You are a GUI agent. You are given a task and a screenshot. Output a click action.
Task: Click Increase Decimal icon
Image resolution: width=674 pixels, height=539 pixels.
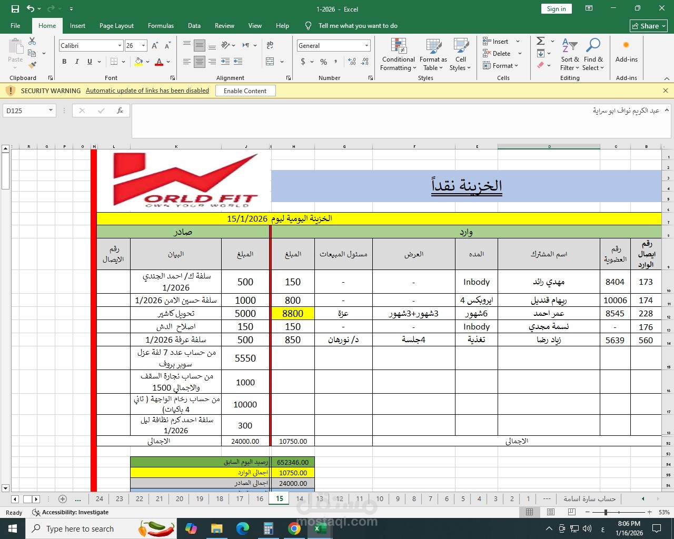(x=352, y=62)
